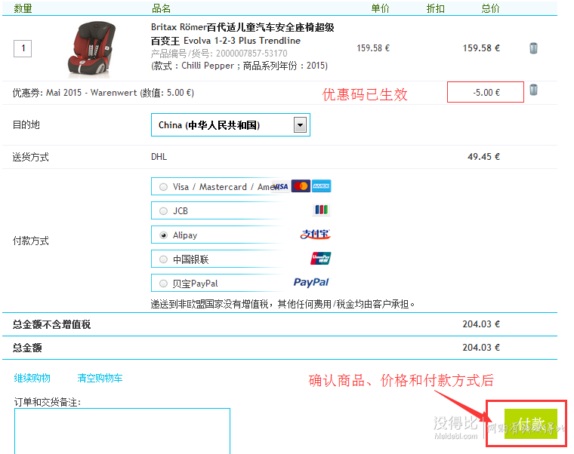Click the 折扣 column header
574x454 pixels.
coord(435,8)
